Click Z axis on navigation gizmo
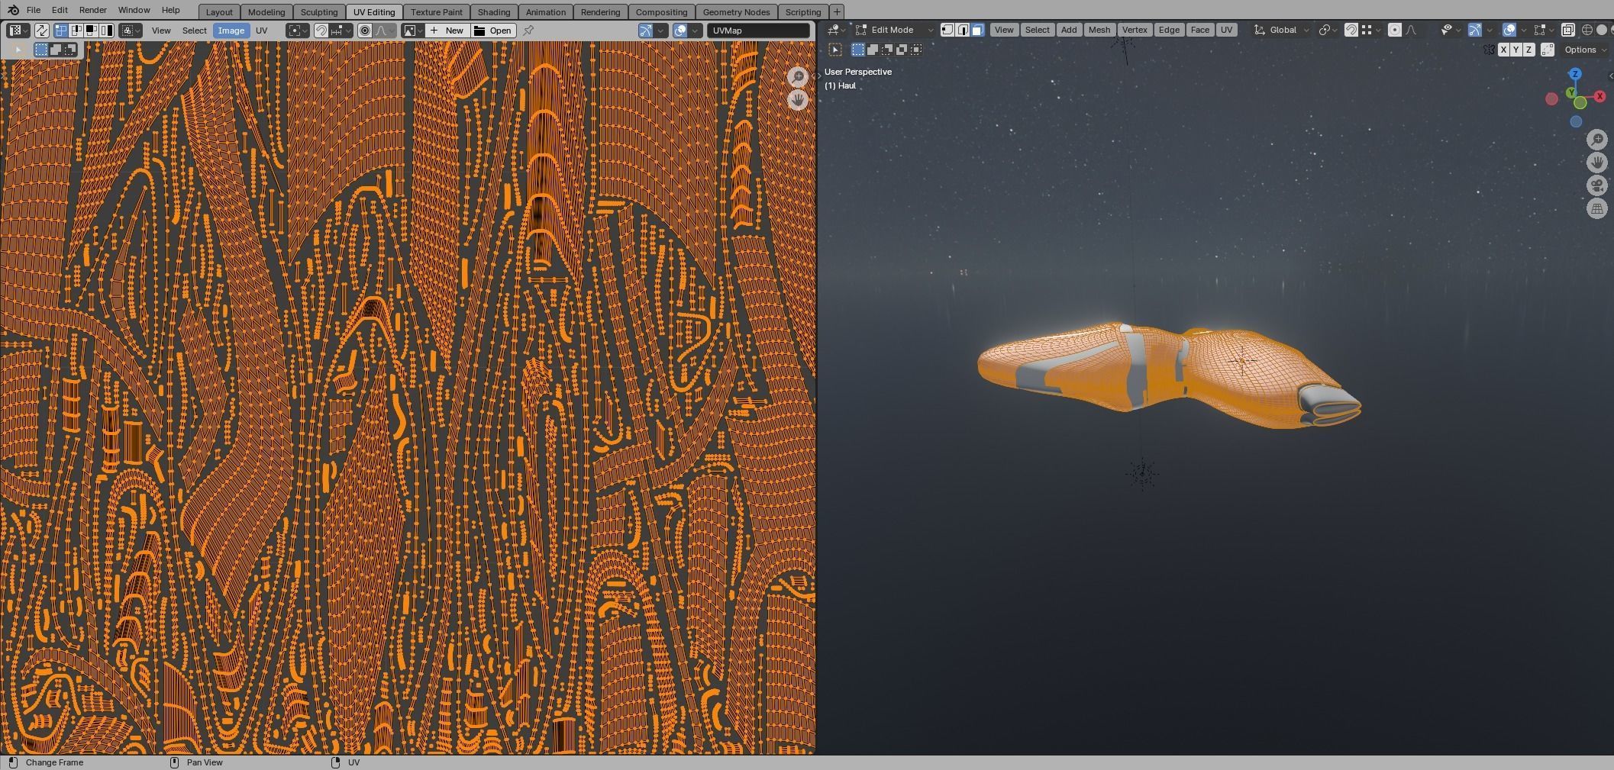Screen dimensions: 1614x770 1575,74
